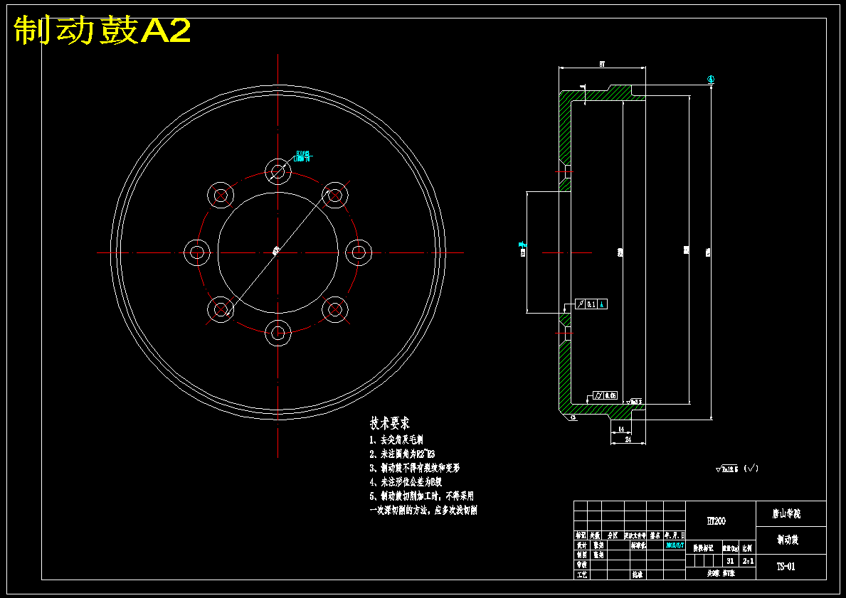Select the scale value '2:1'
Screen dimensions: 846x598
(x=749, y=561)
